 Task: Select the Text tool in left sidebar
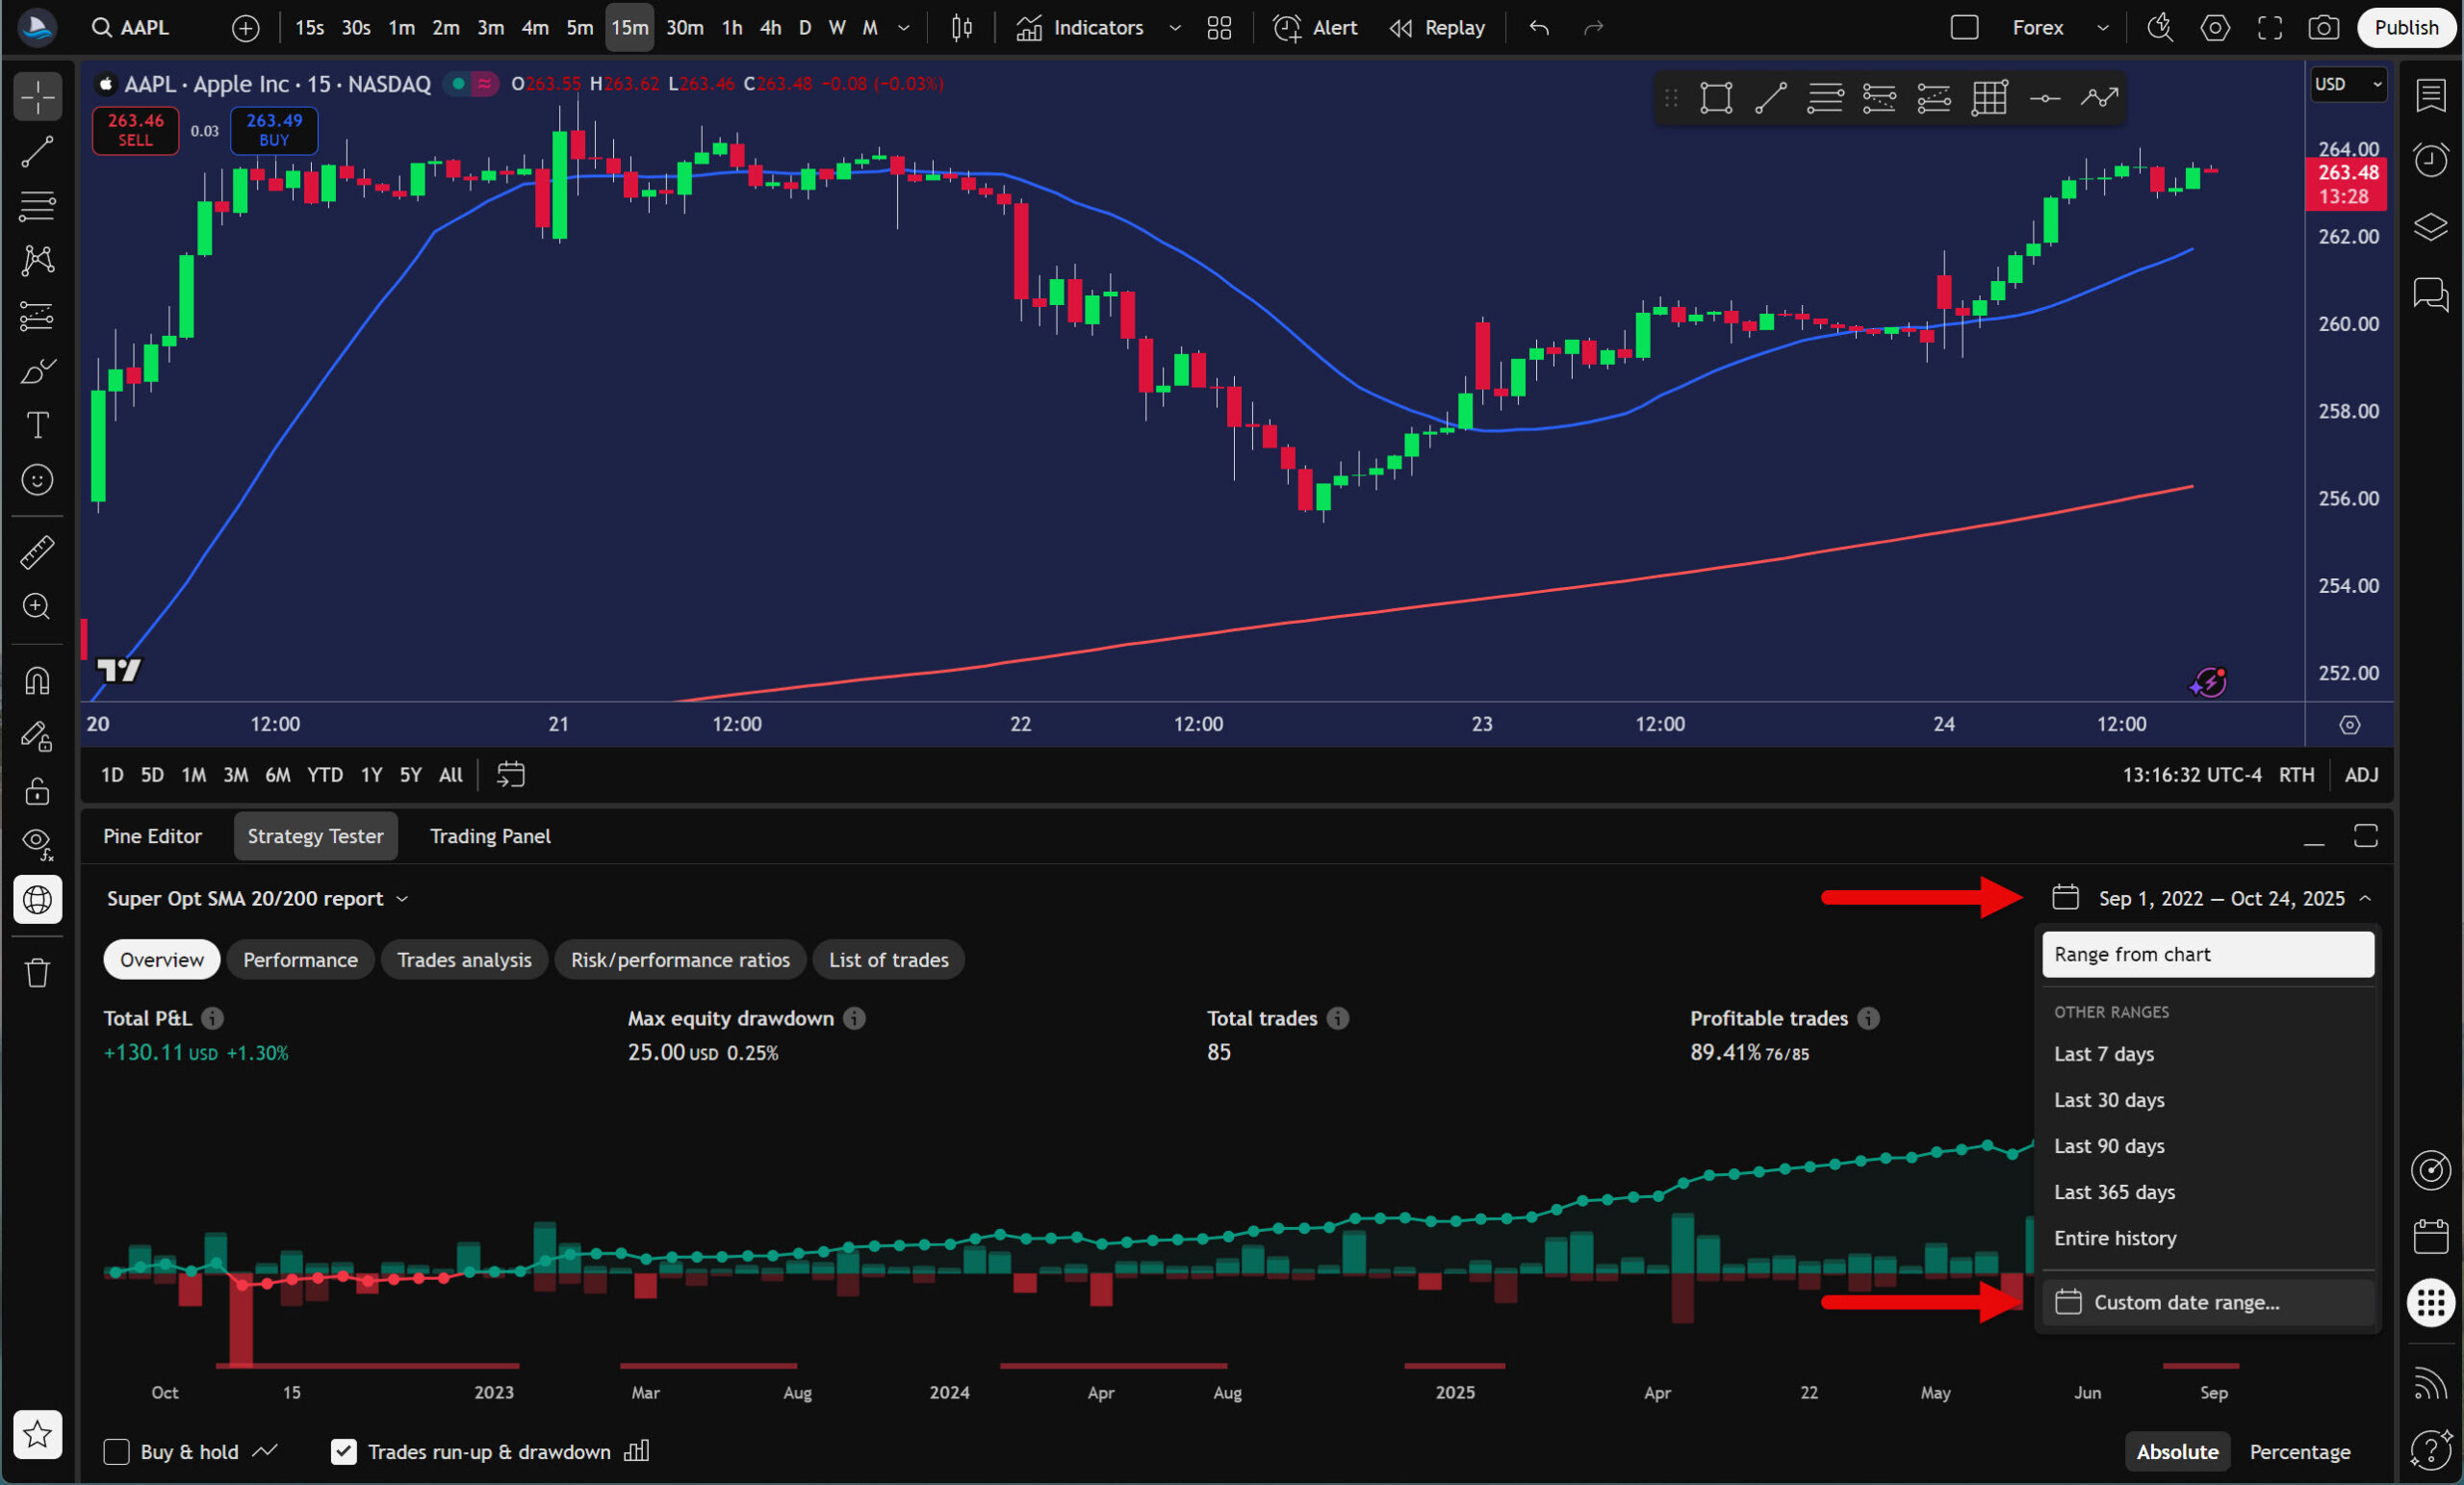tap(37, 426)
